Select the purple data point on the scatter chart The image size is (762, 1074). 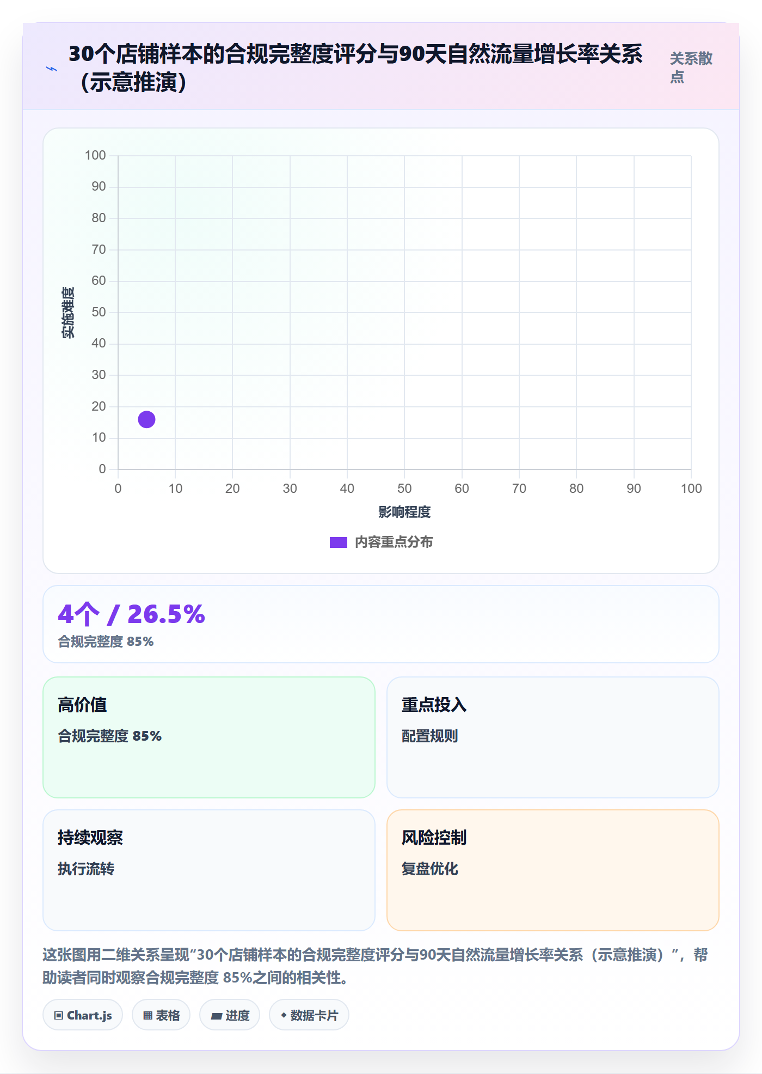point(146,419)
